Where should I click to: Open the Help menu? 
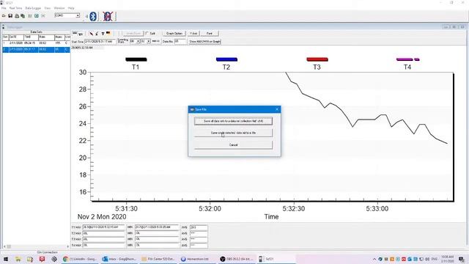71,8
